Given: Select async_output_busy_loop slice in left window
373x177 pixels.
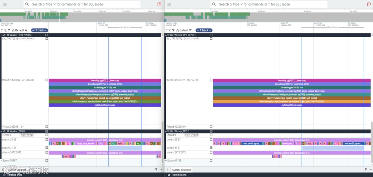Looking at the screenshot, I should (105, 91).
